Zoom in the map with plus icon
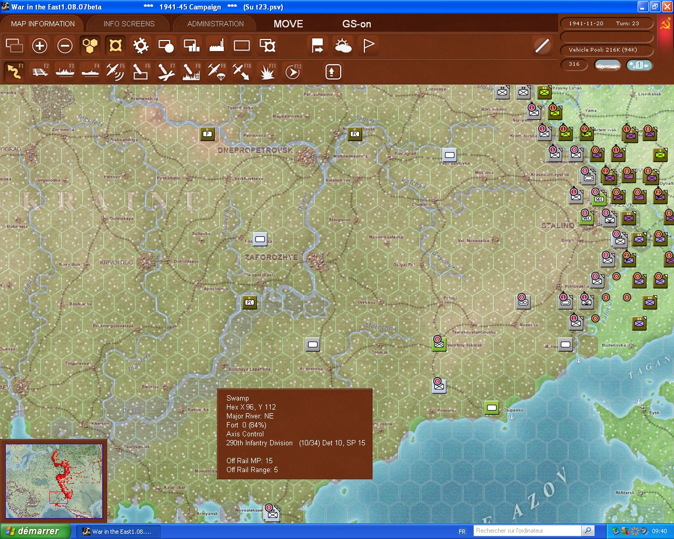This screenshot has width=674, height=539. click(39, 46)
